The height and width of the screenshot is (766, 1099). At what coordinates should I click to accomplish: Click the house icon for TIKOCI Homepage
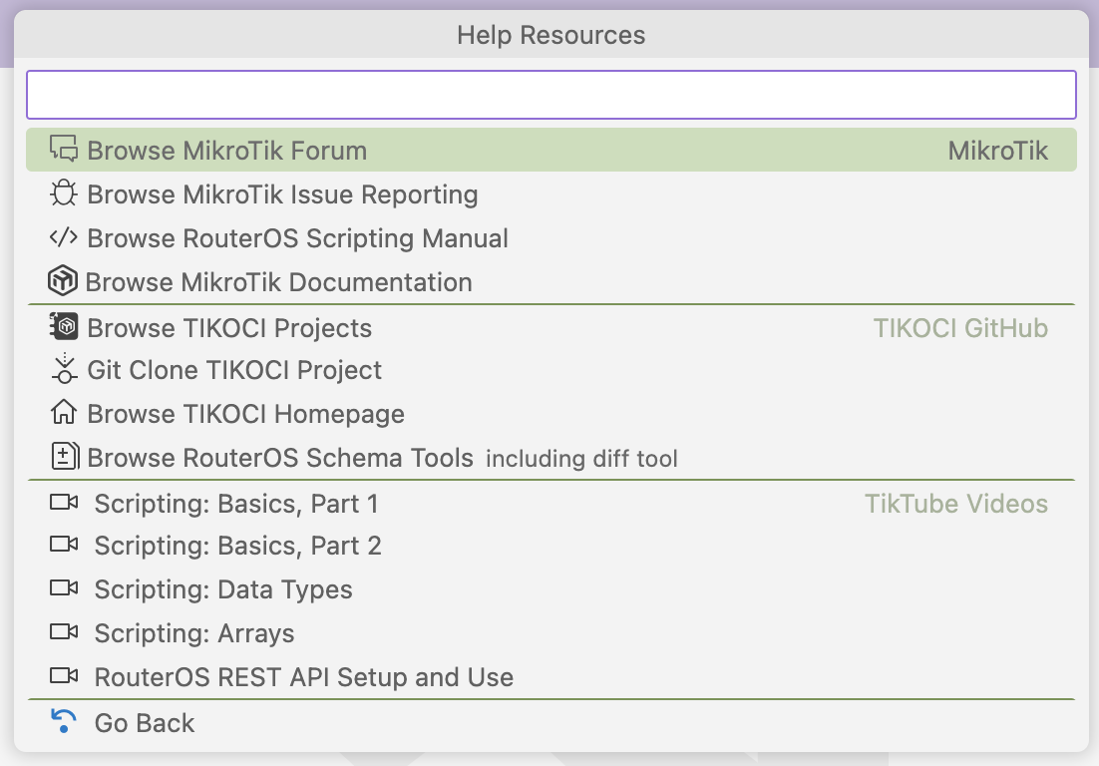(x=63, y=412)
